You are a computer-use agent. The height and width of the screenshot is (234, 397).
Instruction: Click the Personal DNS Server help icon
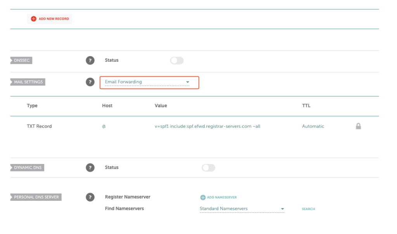90,197
